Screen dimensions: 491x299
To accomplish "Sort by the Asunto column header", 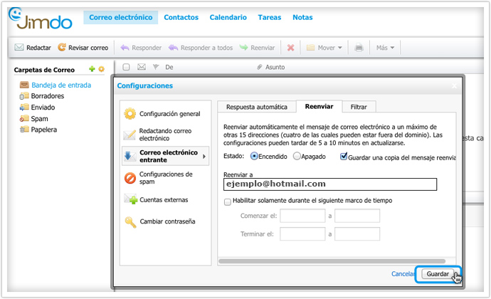I will [275, 67].
